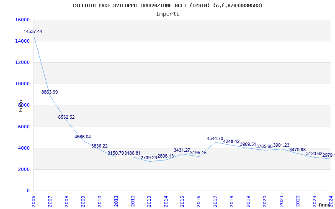Click the chart title ISTITUTO PACE SVILUPPO INNOVAZIONE
Image resolution: width=335 pixels, height=209 pixels.
[167, 5]
